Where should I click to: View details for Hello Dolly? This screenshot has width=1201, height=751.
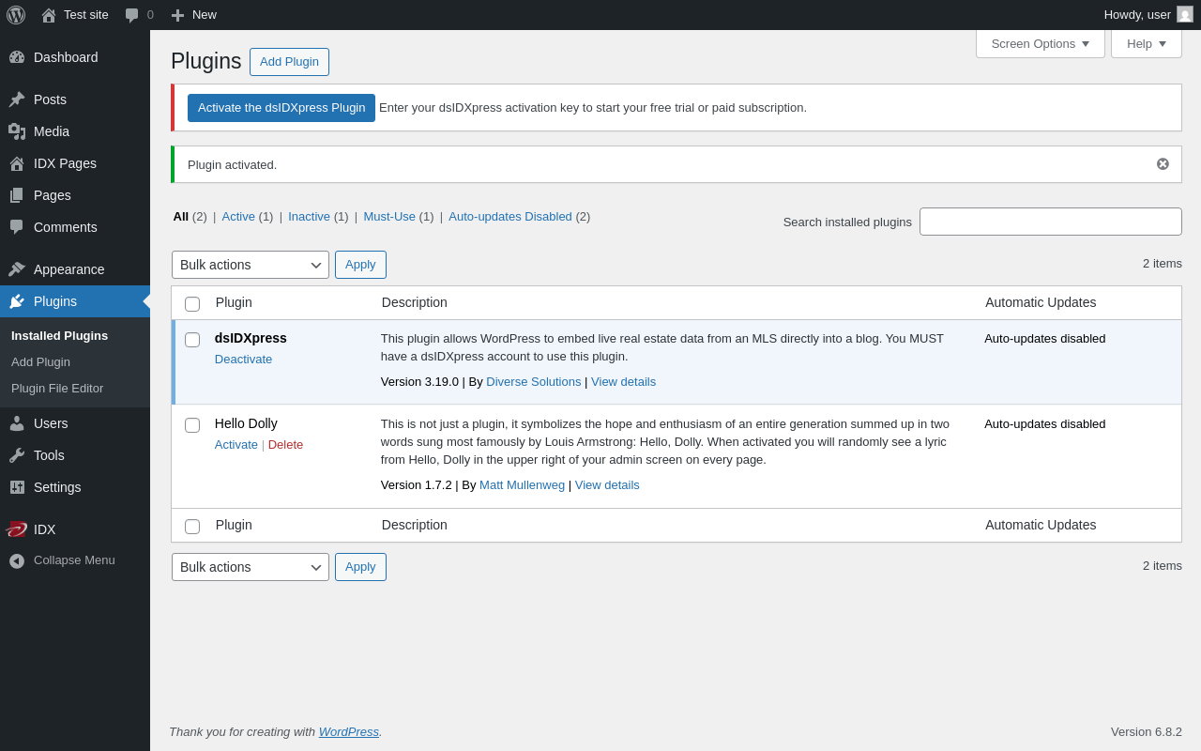pyautogui.click(x=607, y=484)
